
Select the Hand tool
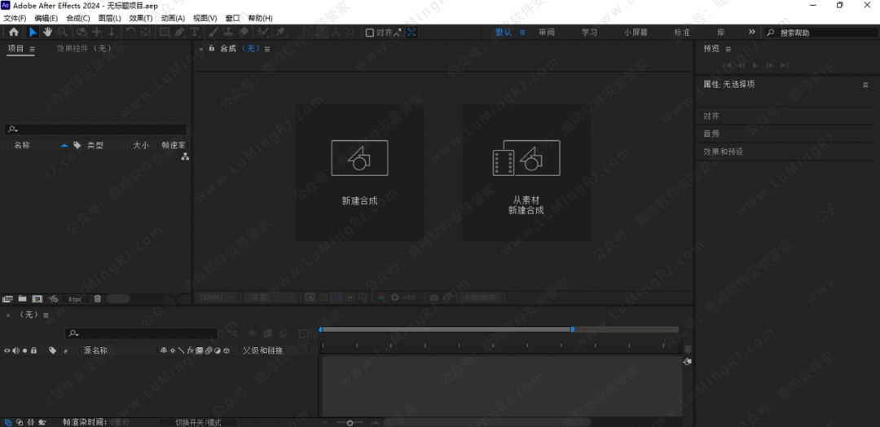tap(48, 32)
